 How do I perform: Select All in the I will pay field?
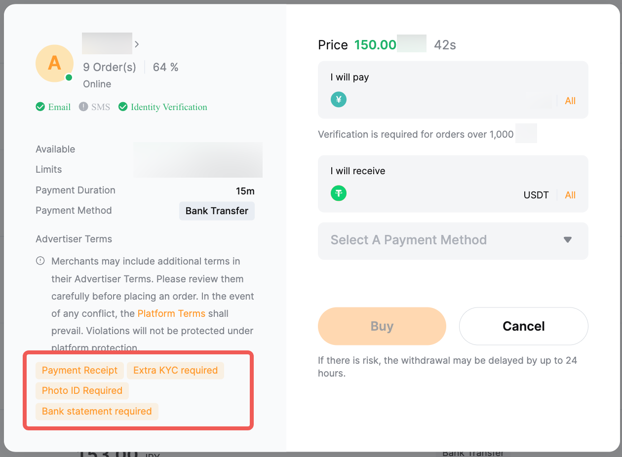(570, 101)
